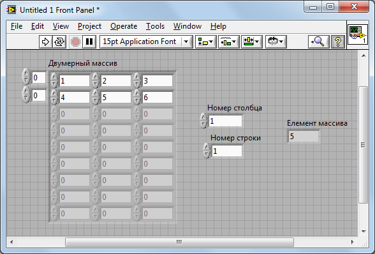This screenshot has height=254, width=375.
Task: Click stepper of upper array index display
Action: [26, 77]
